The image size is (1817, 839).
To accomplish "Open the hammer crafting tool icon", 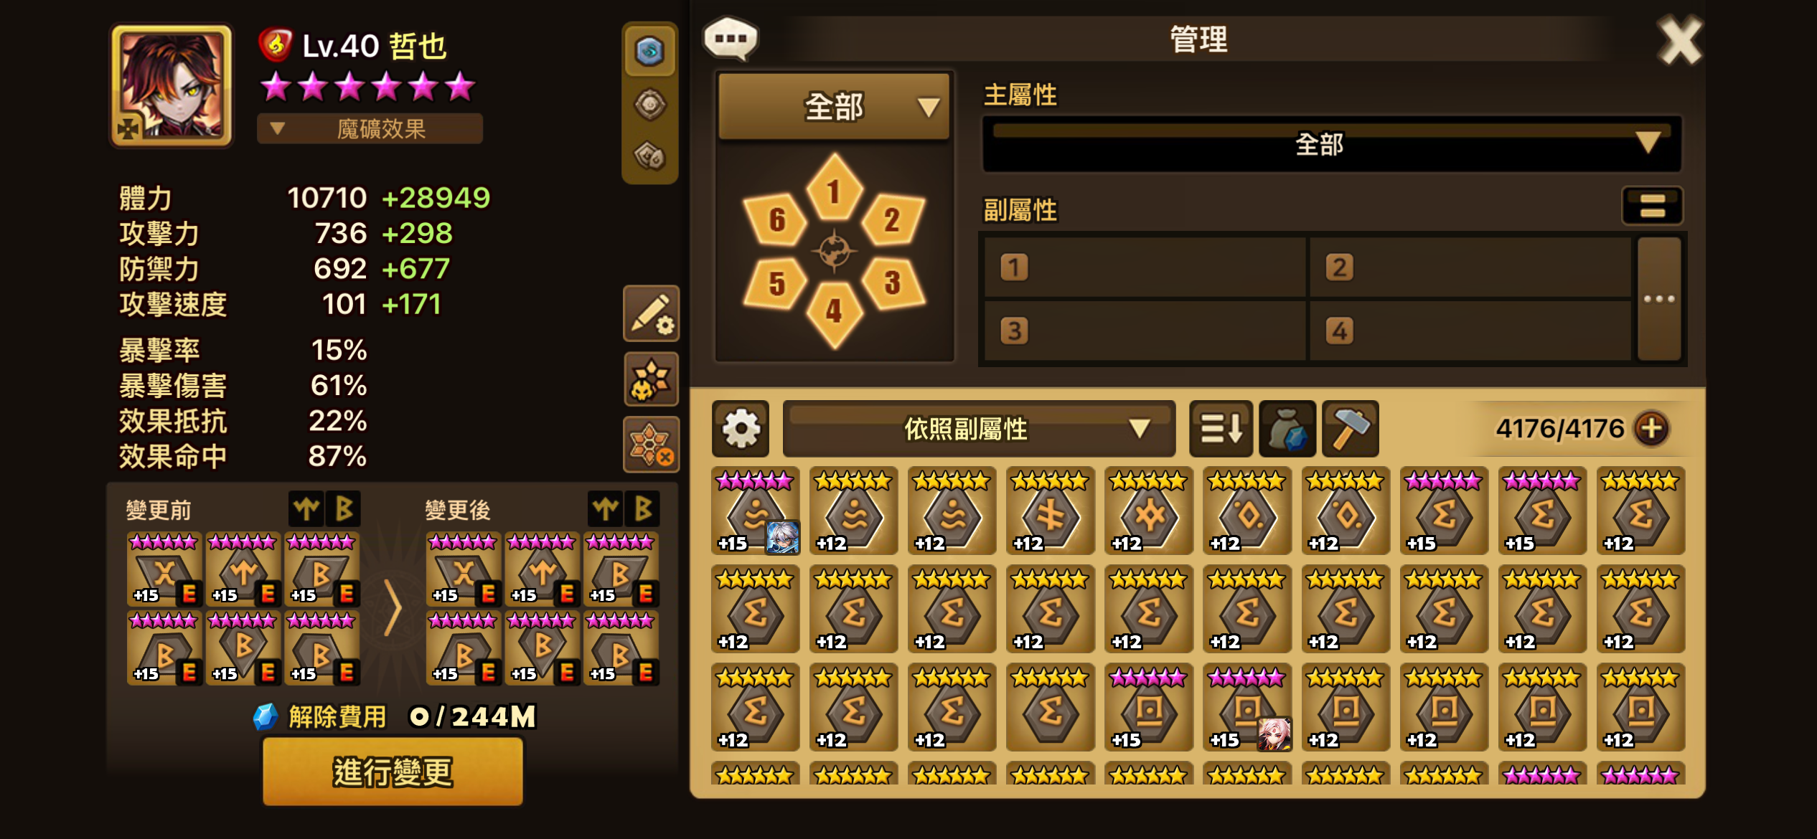I will 1350,429.
